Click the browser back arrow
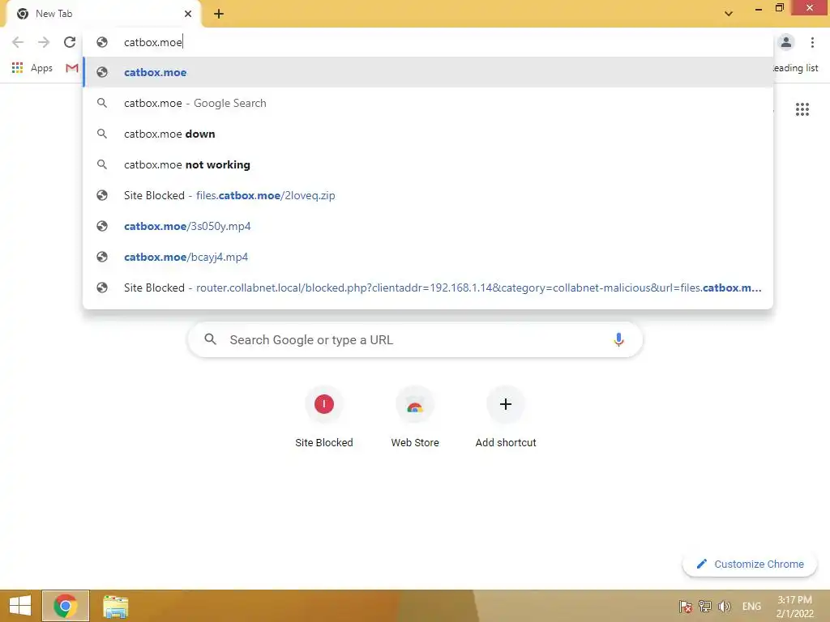The width and height of the screenshot is (830, 622). [18, 42]
